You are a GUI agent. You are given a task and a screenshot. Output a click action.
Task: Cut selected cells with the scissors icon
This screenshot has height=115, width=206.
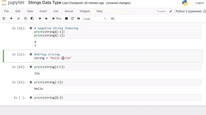click(19, 19)
